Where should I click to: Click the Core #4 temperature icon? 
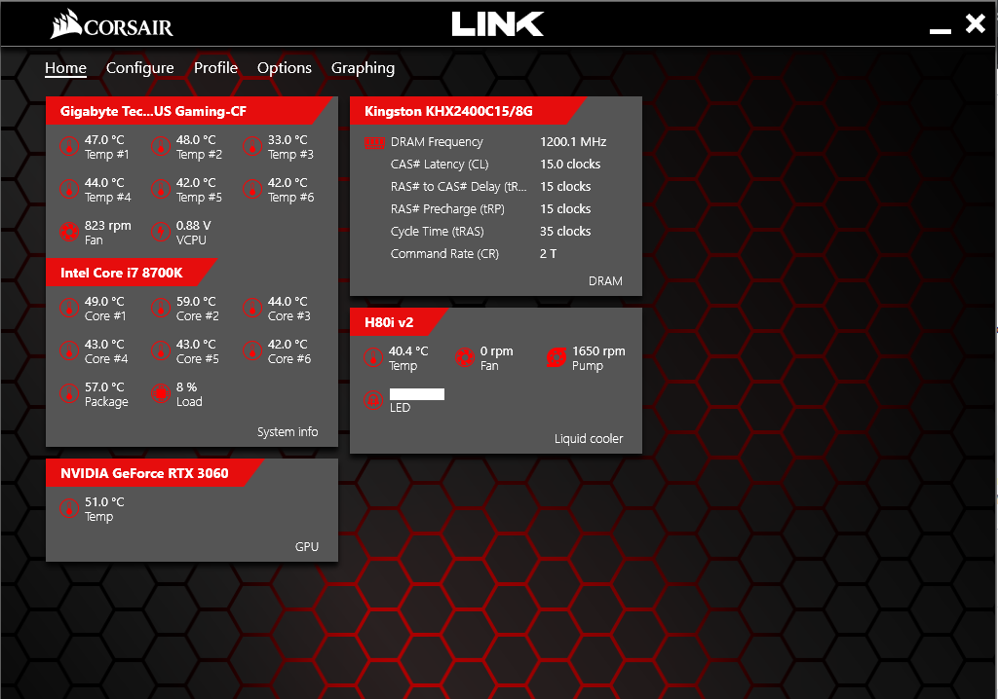(69, 350)
